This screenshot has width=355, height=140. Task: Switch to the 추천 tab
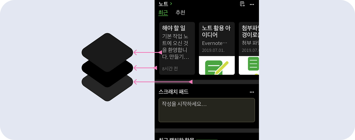coord(180,13)
